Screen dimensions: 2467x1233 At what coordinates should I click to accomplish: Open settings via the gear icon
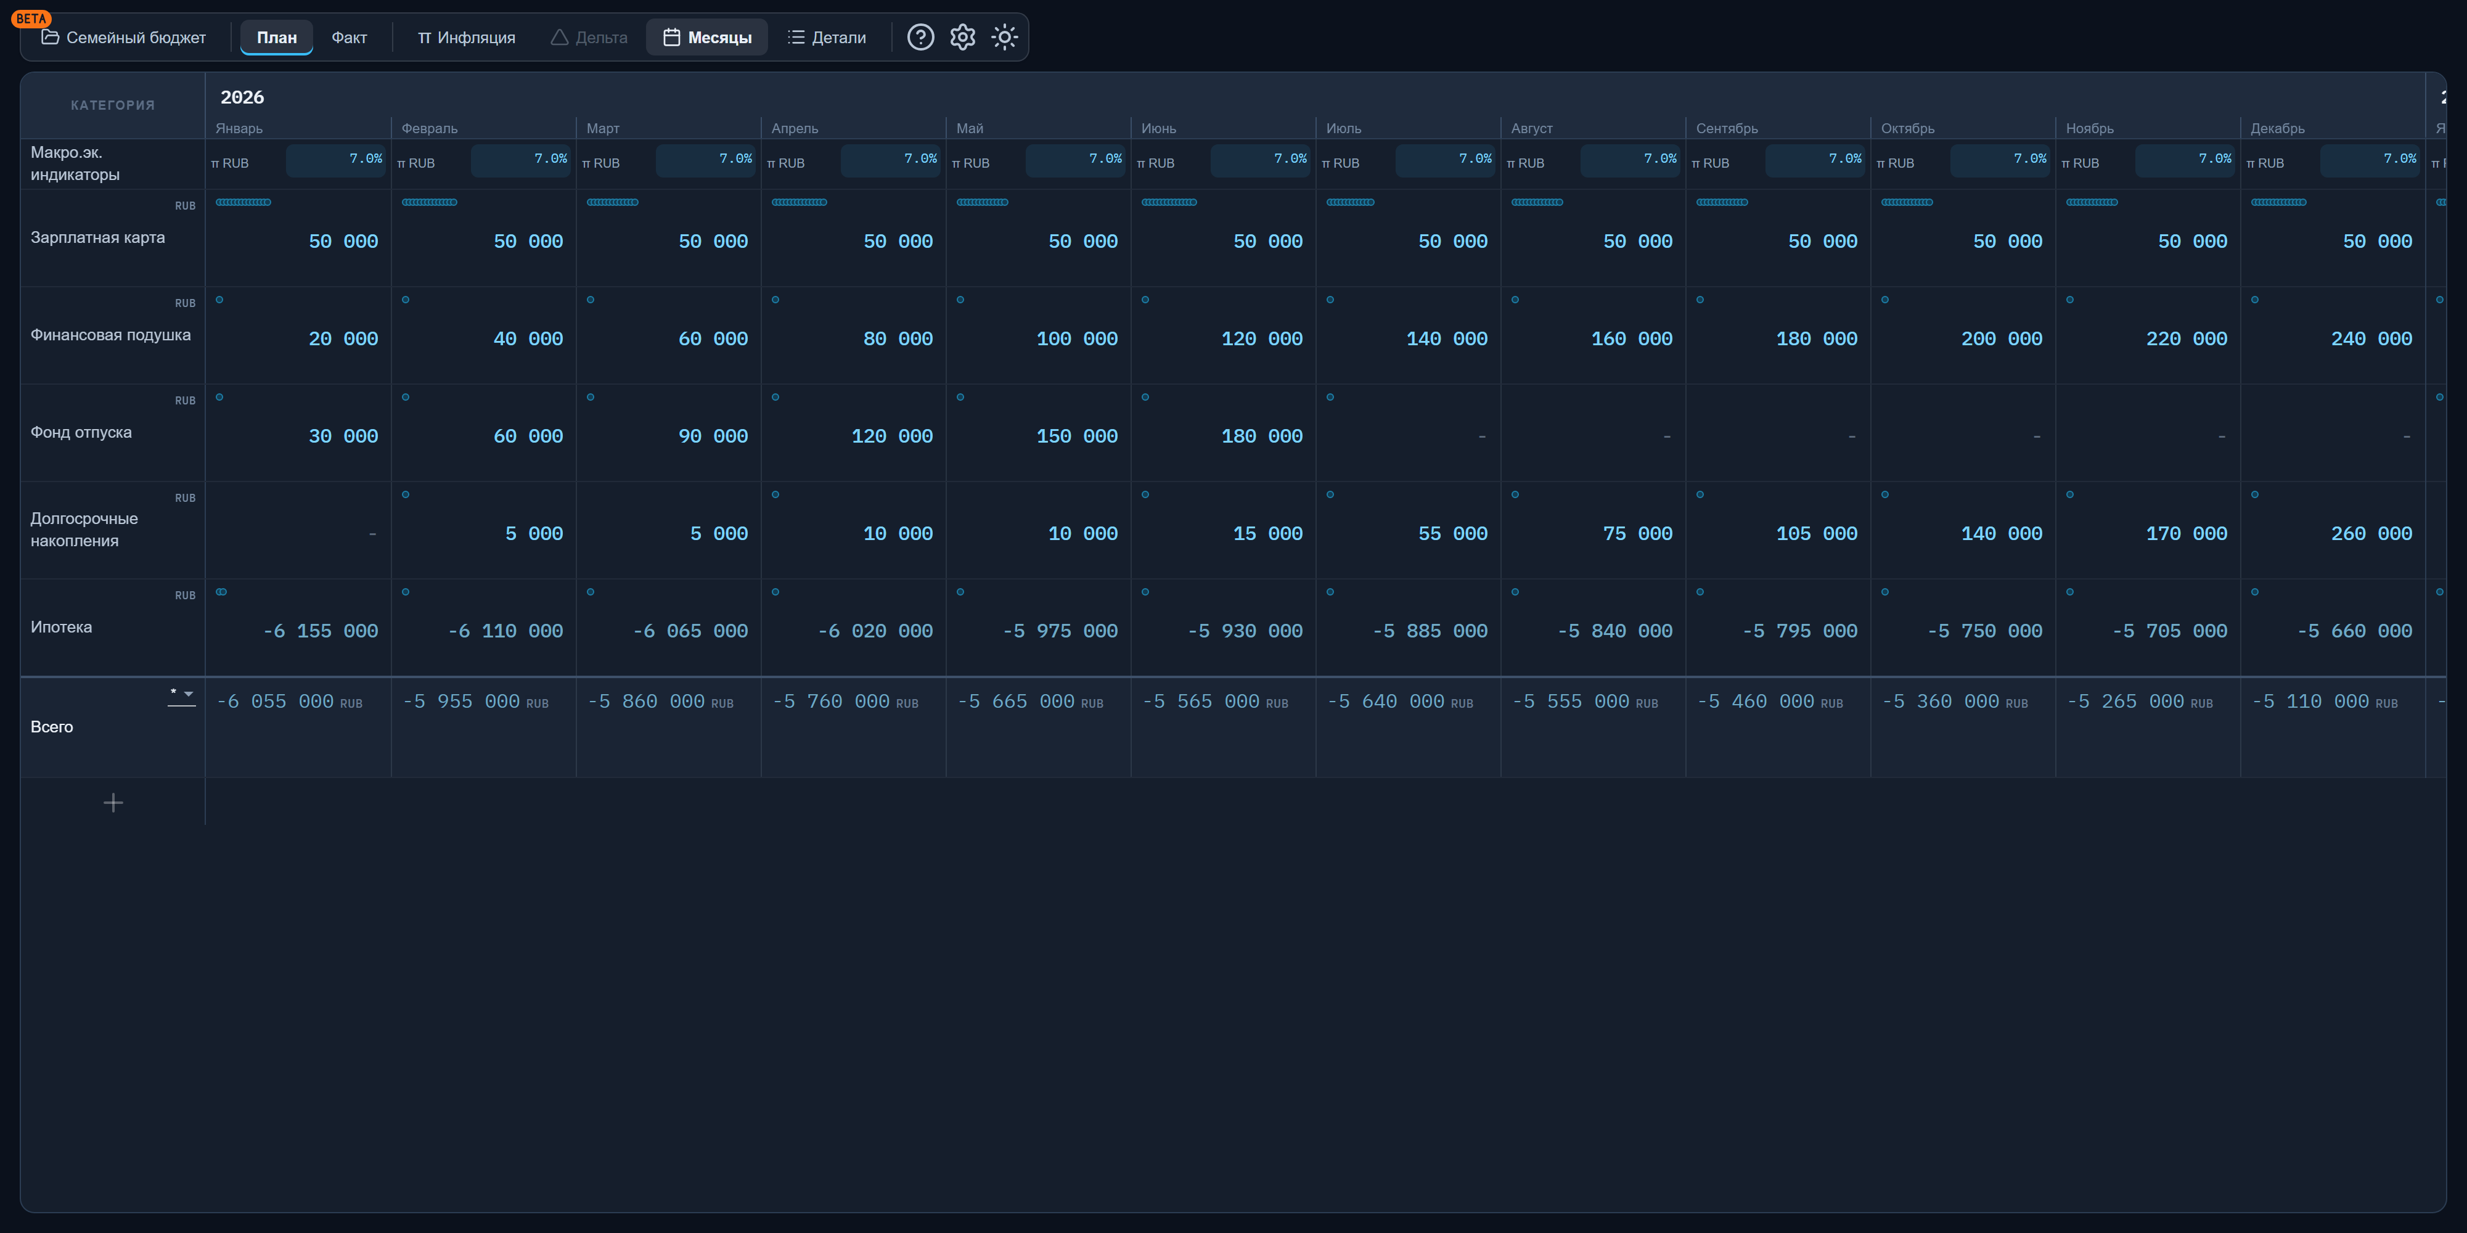click(962, 38)
